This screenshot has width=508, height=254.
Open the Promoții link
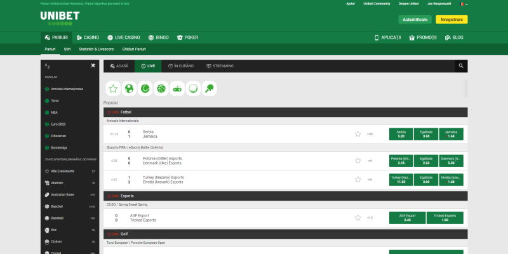(423, 37)
